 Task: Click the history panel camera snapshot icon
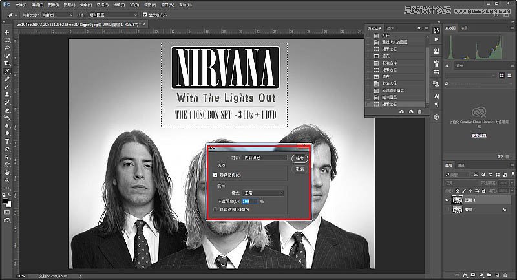(411, 112)
